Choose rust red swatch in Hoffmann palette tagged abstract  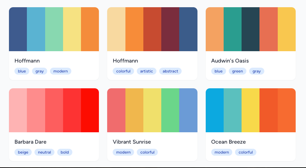[x=152, y=29]
